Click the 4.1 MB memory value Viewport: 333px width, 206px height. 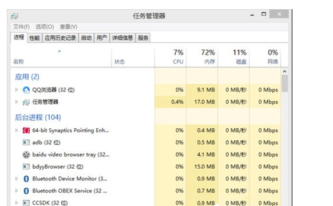(206, 154)
